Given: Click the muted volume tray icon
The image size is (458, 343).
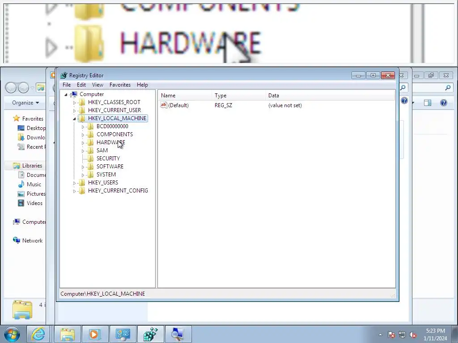Looking at the screenshot, I should coord(413,335).
